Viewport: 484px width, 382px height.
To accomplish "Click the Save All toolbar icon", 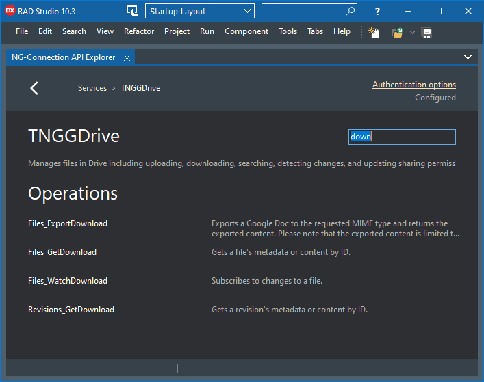I will pos(426,32).
